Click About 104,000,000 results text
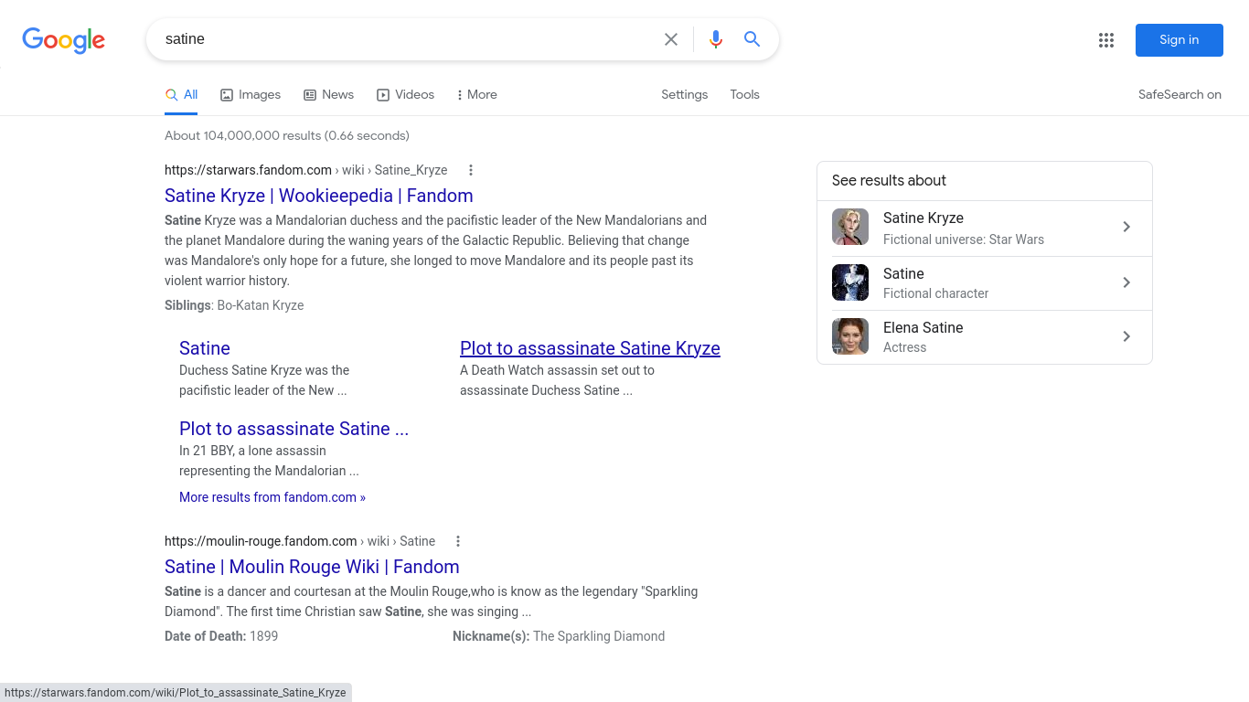This screenshot has width=1249, height=702. (x=287, y=136)
